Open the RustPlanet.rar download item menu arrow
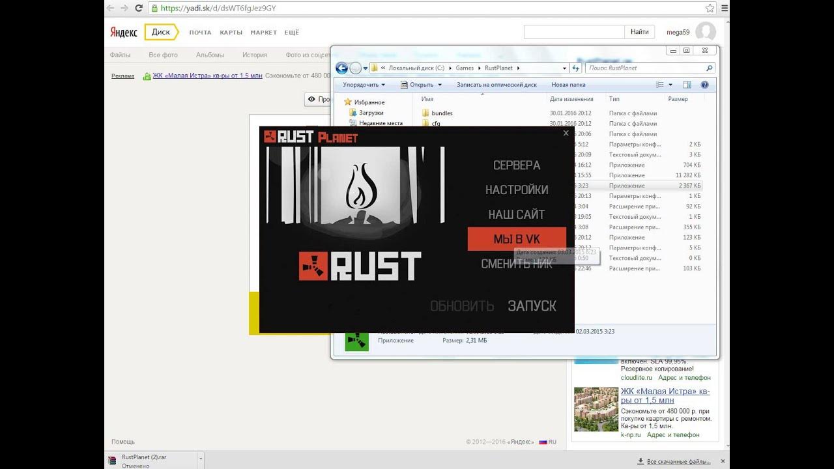Viewport: 834px width, 469px height. (x=201, y=460)
